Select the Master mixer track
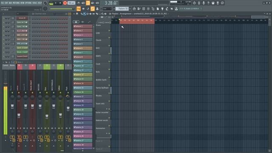Screen dimensions: 272x153 point(12,67)
